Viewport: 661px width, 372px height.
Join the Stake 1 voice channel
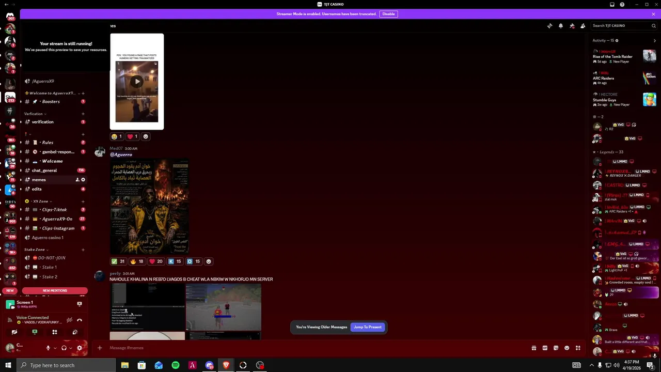tap(55, 267)
